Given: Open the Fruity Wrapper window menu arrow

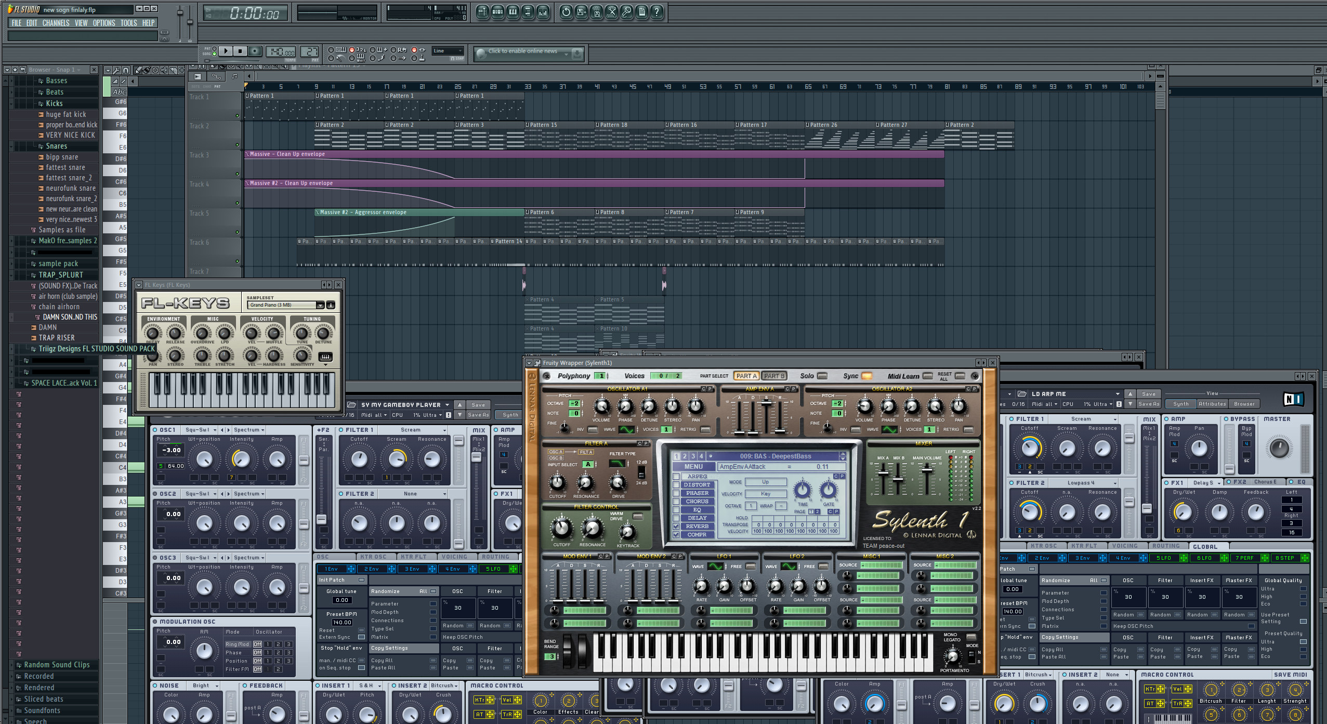Looking at the screenshot, I should point(529,363).
